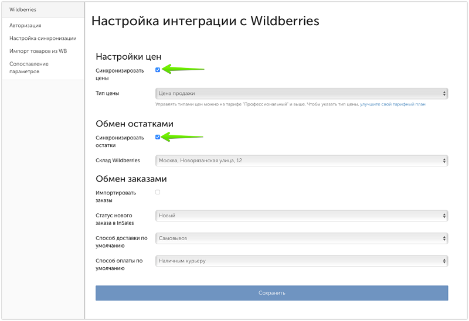The height and width of the screenshot is (321, 469).
Task: Open 'Сопоставление параметров' sidebar item
Action: pos(29,67)
